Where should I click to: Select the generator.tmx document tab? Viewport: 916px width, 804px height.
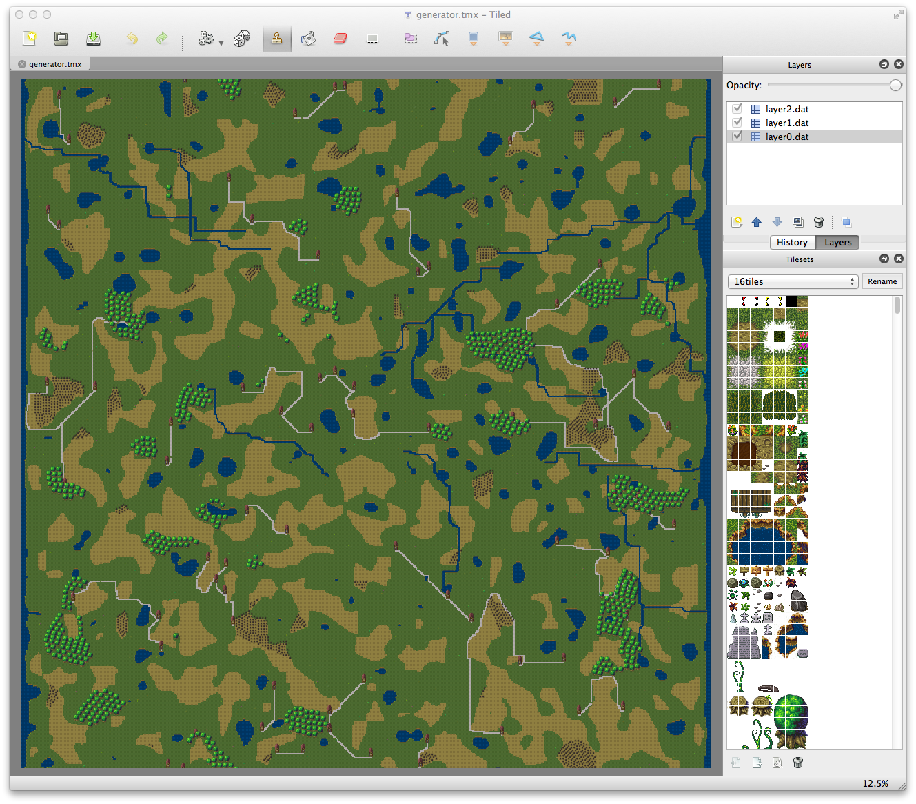(55, 64)
